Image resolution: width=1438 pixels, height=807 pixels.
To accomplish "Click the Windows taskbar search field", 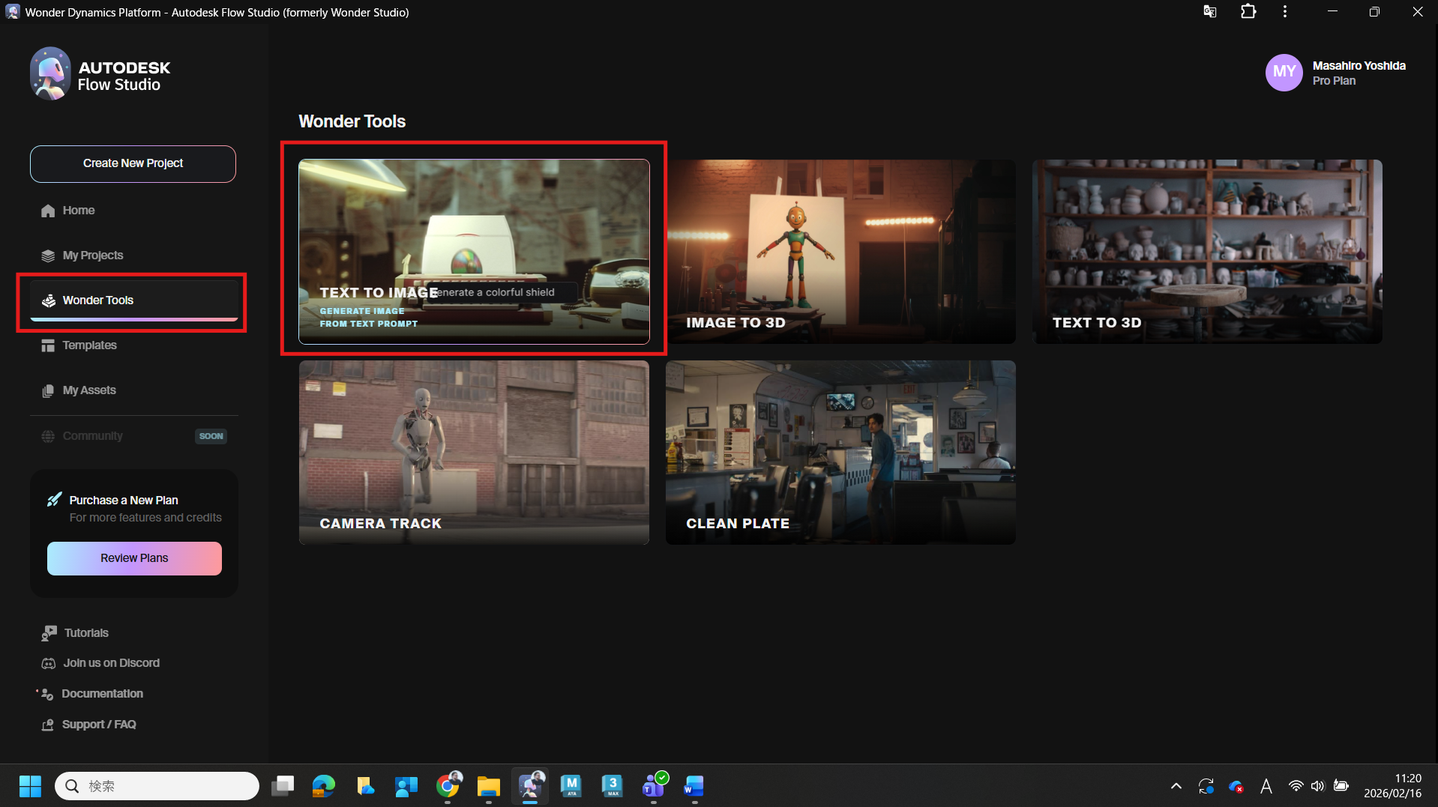I will tap(157, 785).
